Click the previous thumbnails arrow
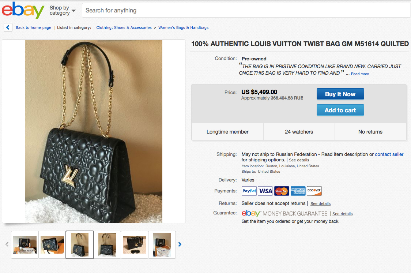Screen dimensions: 411x273 [7, 244]
